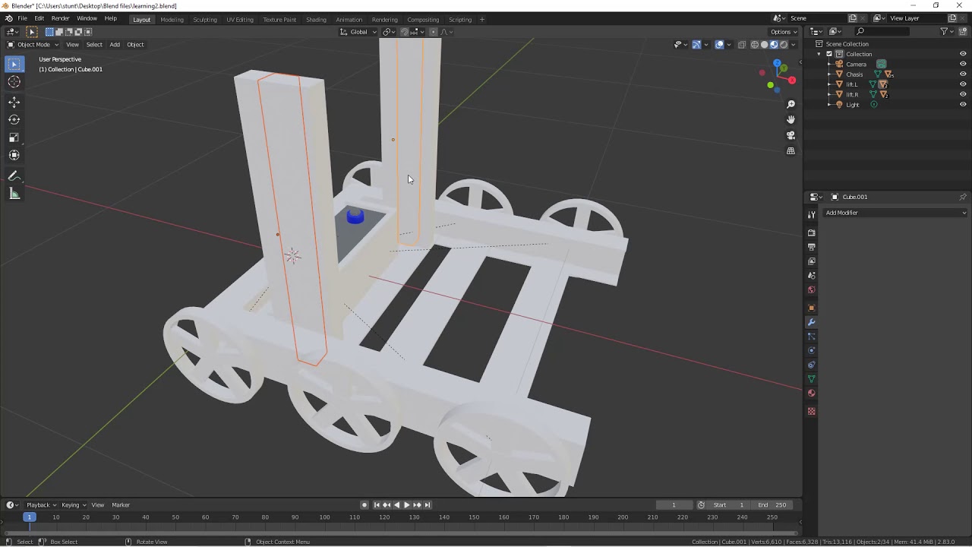Activate the Scale tool

click(x=14, y=138)
